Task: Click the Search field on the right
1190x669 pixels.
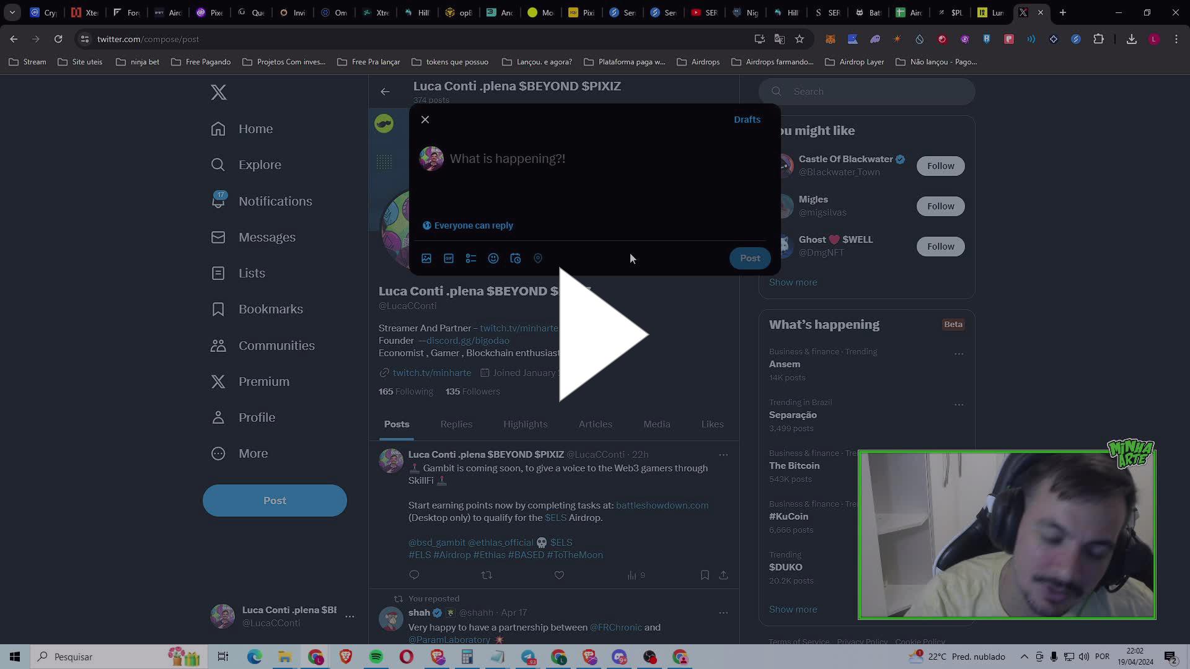Action: (866, 91)
